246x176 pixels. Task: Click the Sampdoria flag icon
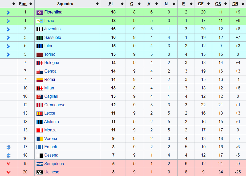40,164
